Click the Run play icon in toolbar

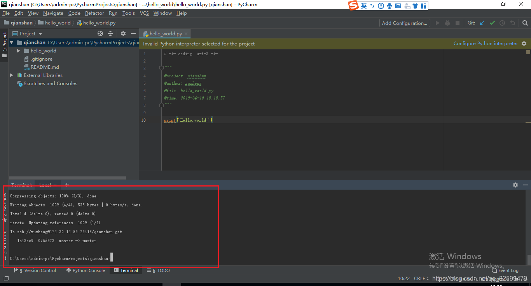pyautogui.click(x=437, y=23)
